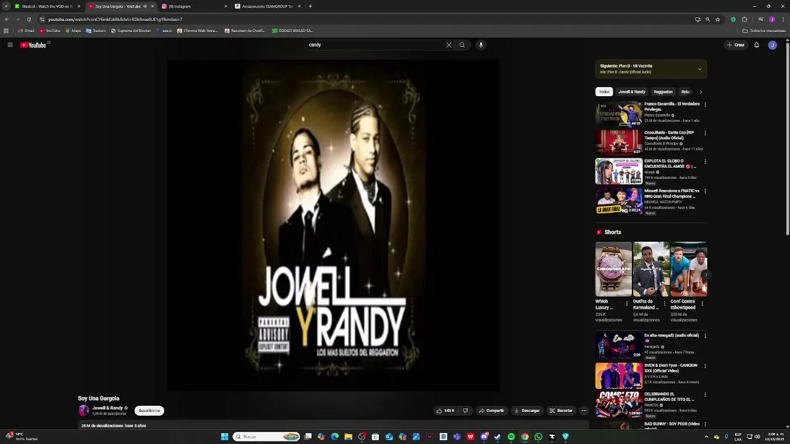Open options for Celebrando el Cumpleaños video
The width and height of the screenshot is (790, 444).
point(705,395)
